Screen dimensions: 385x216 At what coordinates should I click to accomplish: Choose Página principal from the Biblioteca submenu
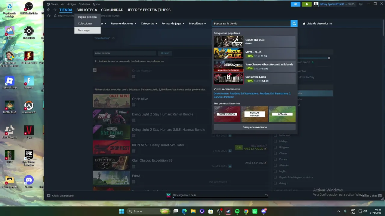point(88,17)
